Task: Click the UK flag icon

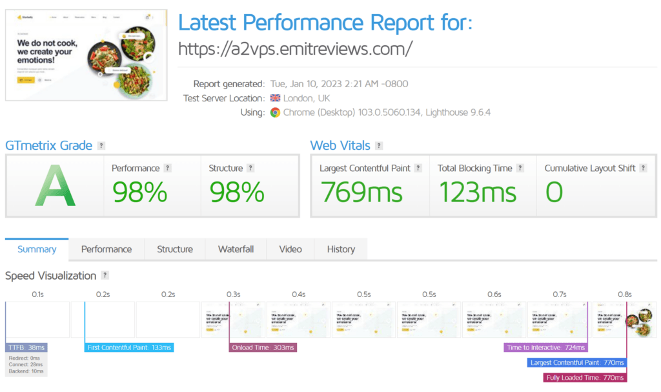Action: coord(275,98)
